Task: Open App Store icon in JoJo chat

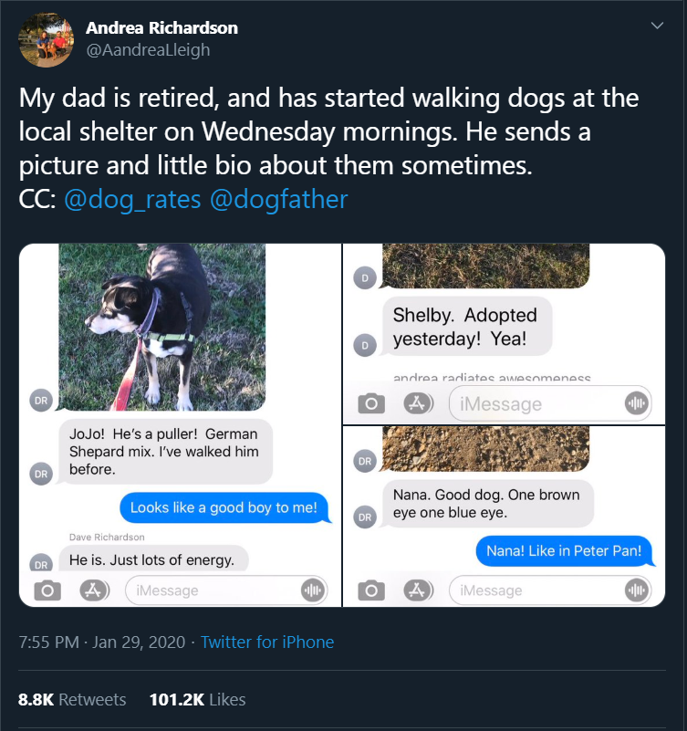Action: [x=93, y=590]
